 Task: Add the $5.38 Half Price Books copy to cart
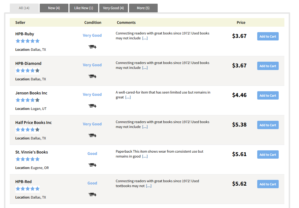coord(268,125)
